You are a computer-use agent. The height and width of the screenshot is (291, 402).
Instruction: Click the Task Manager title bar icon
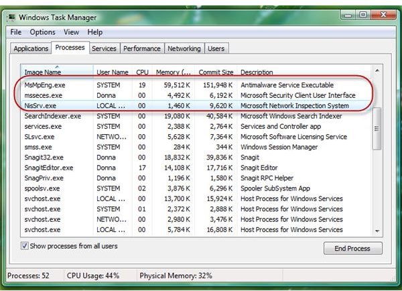tap(11, 17)
